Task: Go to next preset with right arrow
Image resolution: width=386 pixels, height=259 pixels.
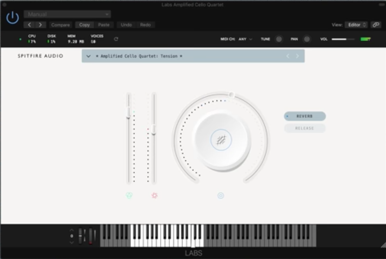Action: [x=41, y=25]
